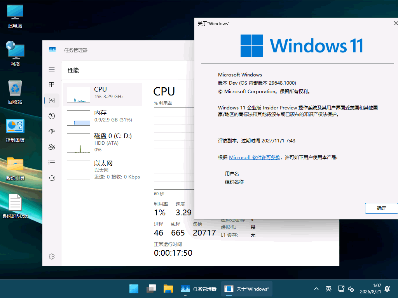
Task: Open File Explorer from the taskbar
Action: pyautogui.click(x=168, y=289)
